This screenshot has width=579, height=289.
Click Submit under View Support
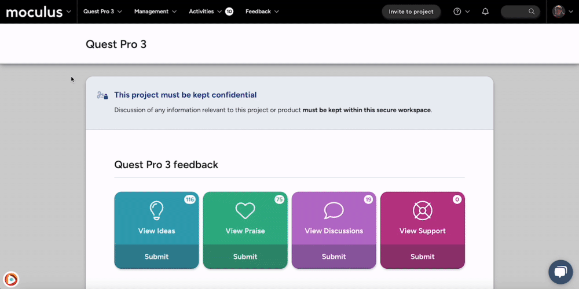[422, 257]
